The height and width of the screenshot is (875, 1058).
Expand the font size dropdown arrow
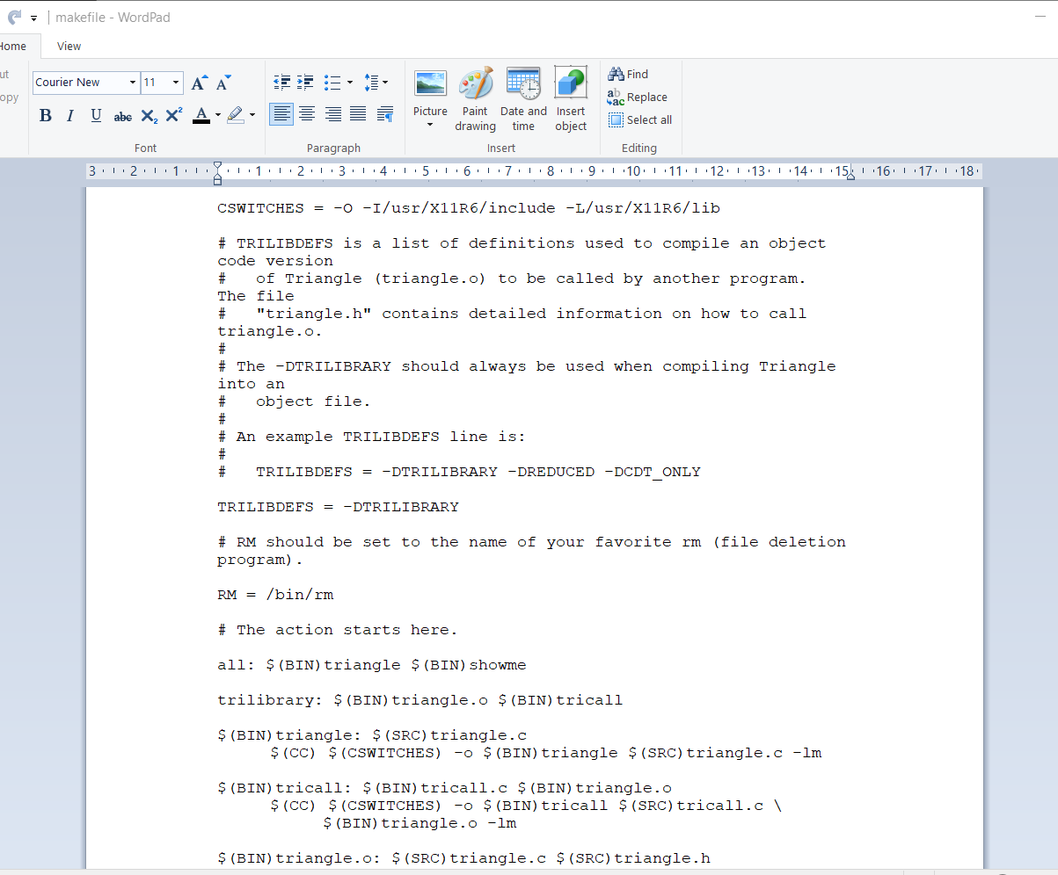(x=176, y=83)
